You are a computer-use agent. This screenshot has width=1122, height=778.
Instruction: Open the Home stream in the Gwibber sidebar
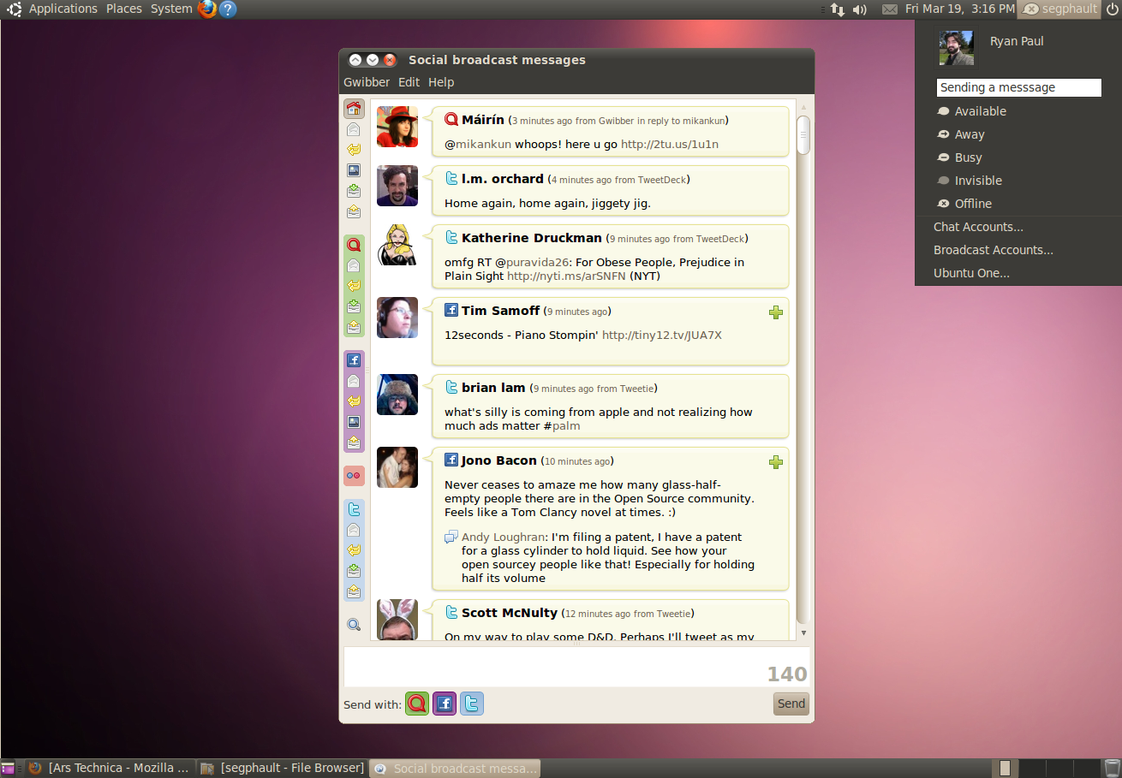(x=354, y=109)
